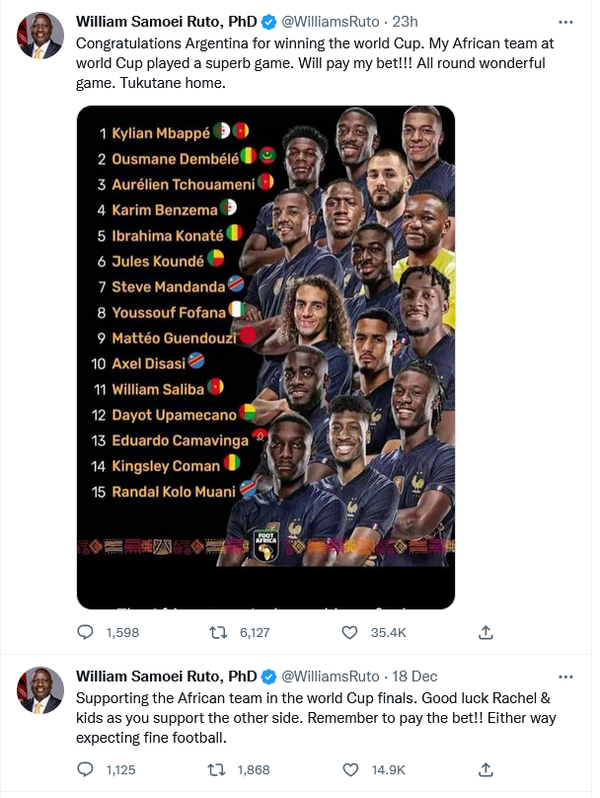Open more options on the 18 Dec tweet
The width and height of the screenshot is (600, 798).
(x=565, y=677)
